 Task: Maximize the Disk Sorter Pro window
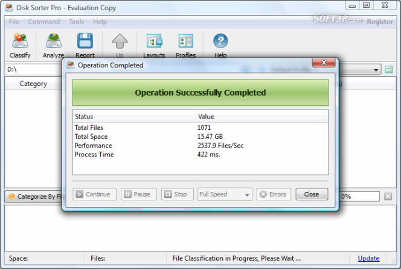click(366, 5)
